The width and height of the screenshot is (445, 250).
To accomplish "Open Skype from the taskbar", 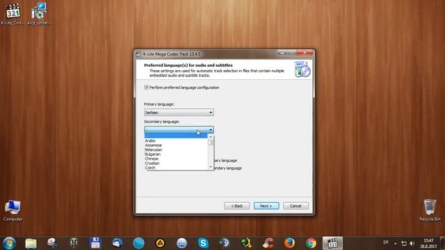I will [x=203, y=243].
